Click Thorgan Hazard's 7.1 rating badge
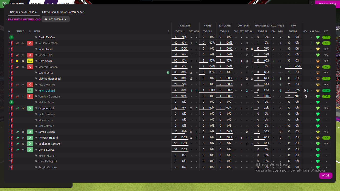The image size is (340, 191). pos(326,138)
